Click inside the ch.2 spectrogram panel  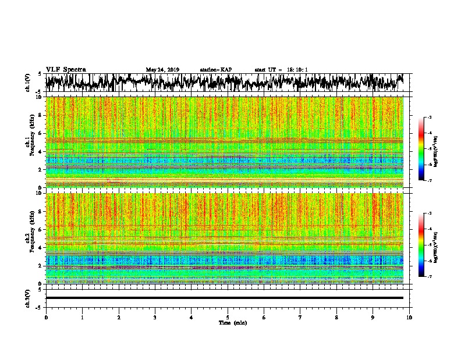224,238
